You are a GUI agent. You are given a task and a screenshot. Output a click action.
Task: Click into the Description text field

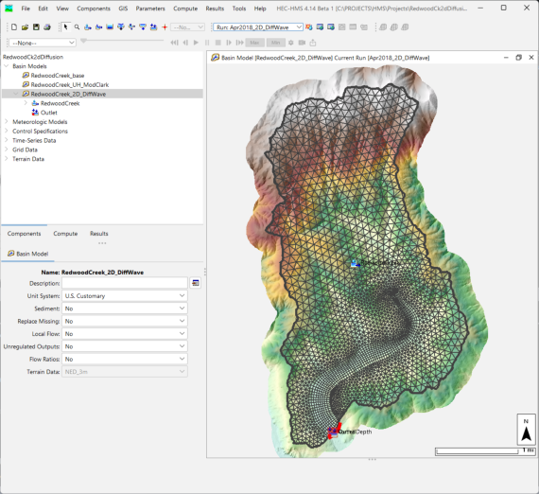125,283
